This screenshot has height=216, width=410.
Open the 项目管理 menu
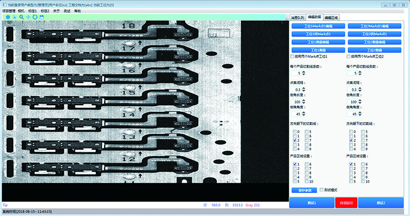pyautogui.click(x=8, y=10)
